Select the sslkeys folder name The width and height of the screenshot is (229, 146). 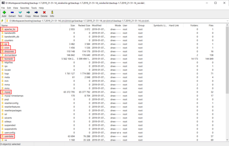click(x=8, y=122)
